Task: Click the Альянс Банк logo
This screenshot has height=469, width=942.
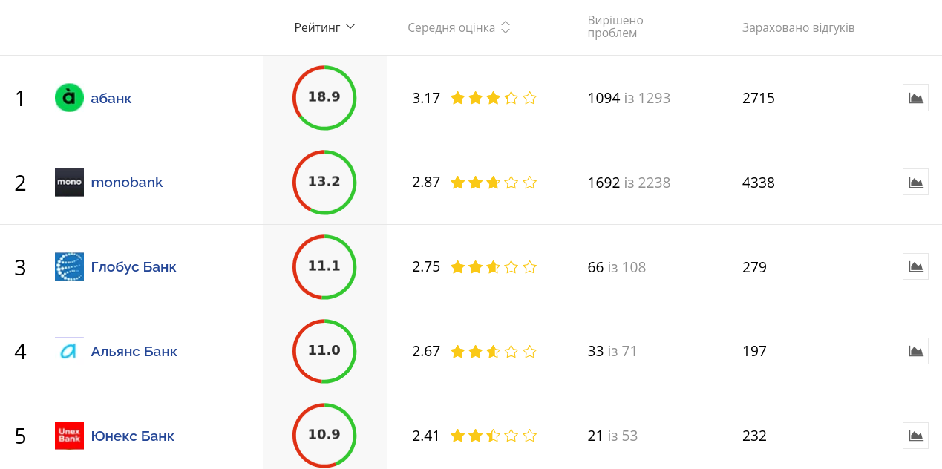Action: click(69, 351)
